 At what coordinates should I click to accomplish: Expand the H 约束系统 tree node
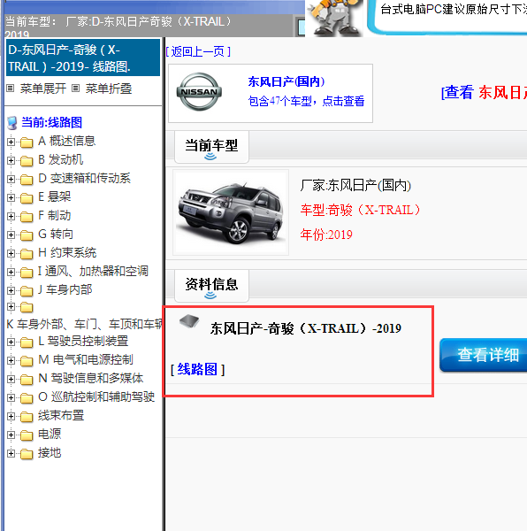11,254
